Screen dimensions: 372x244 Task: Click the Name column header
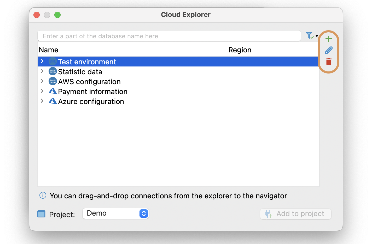click(x=49, y=50)
